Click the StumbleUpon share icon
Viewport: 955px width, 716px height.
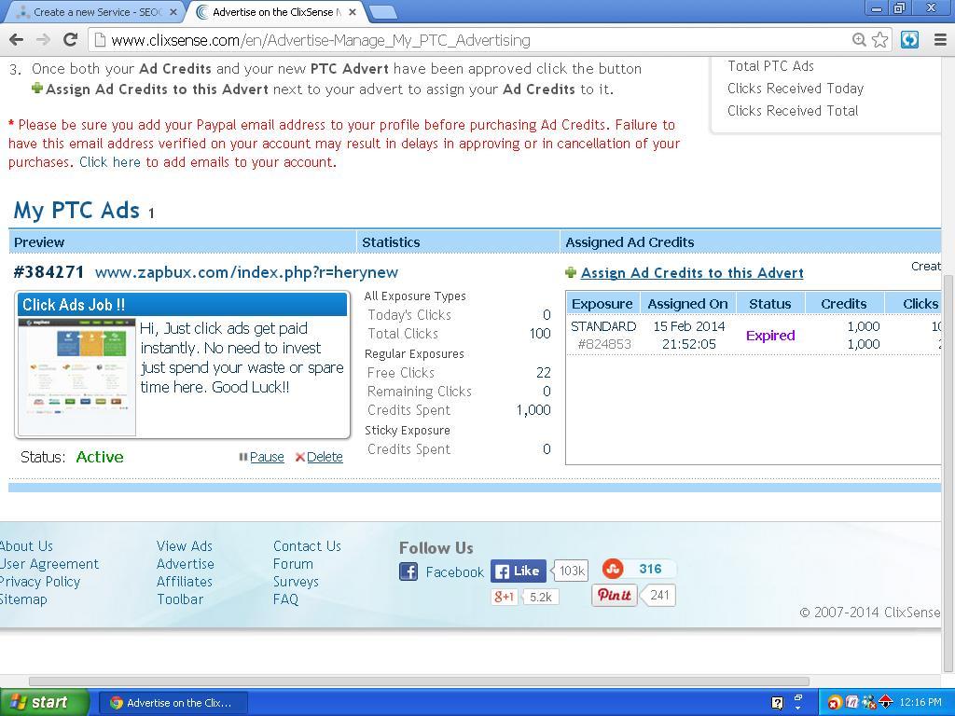pos(613,569)
